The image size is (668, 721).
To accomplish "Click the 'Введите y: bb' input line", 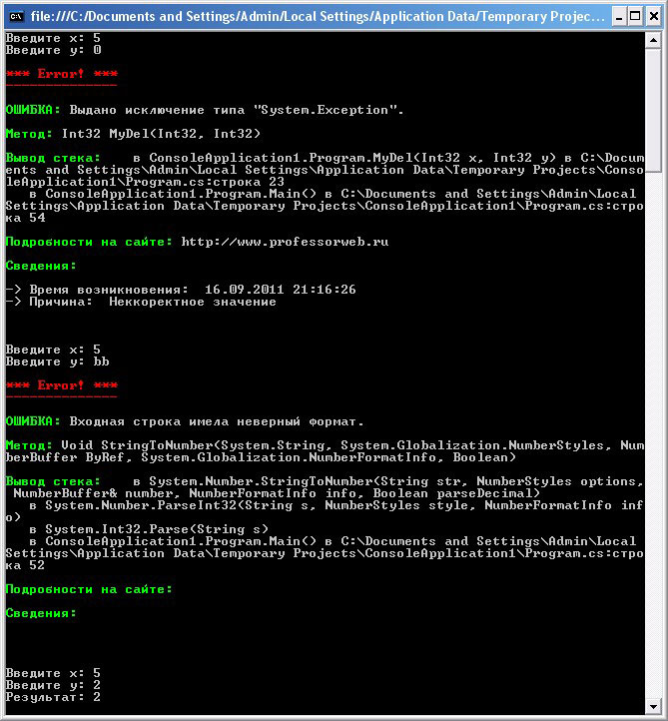I will pos(58,361).
